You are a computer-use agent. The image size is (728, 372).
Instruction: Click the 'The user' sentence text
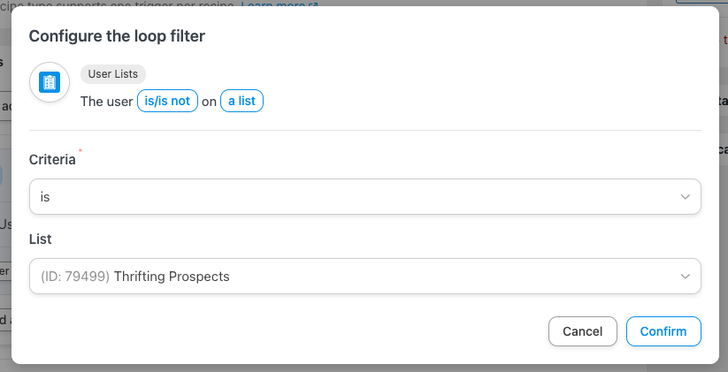click(106, 102)
